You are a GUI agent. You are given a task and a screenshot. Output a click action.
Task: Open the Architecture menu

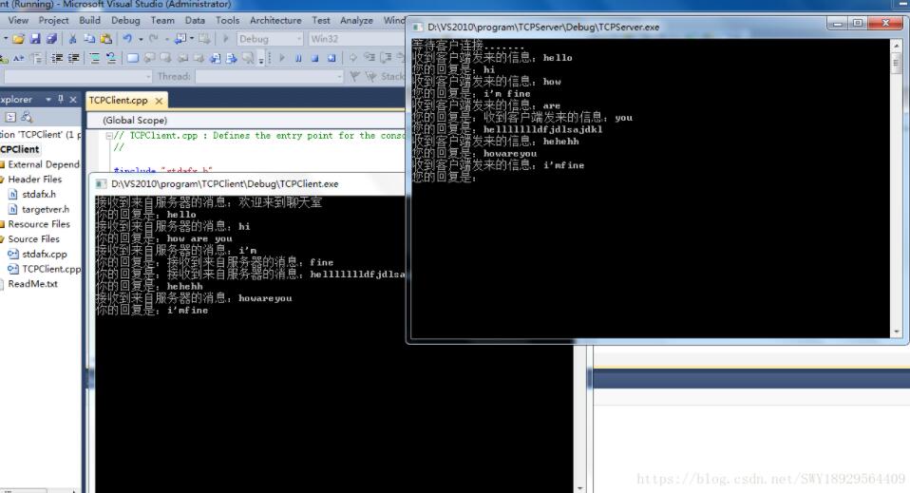(x=275, y=20)
